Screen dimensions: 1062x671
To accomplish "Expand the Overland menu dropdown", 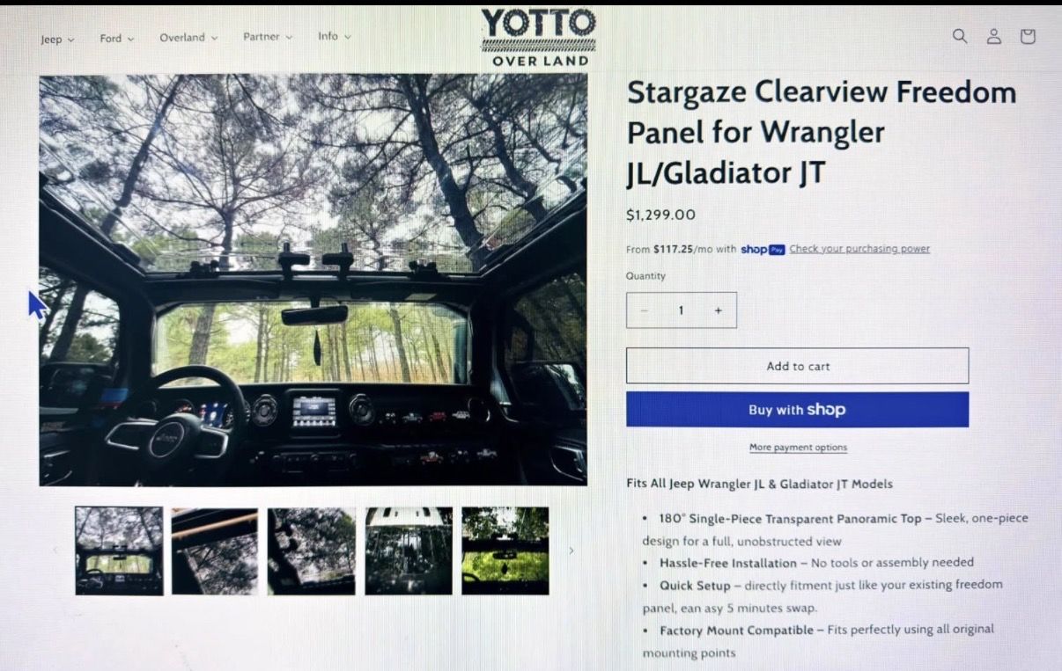I will [188, 38].
